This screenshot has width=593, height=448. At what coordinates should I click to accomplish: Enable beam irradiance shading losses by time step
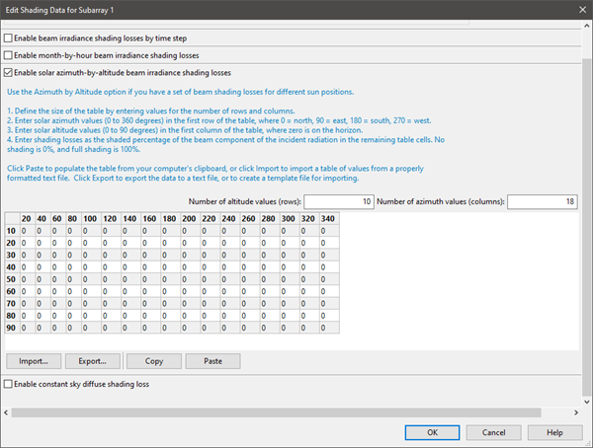[10, 37]
